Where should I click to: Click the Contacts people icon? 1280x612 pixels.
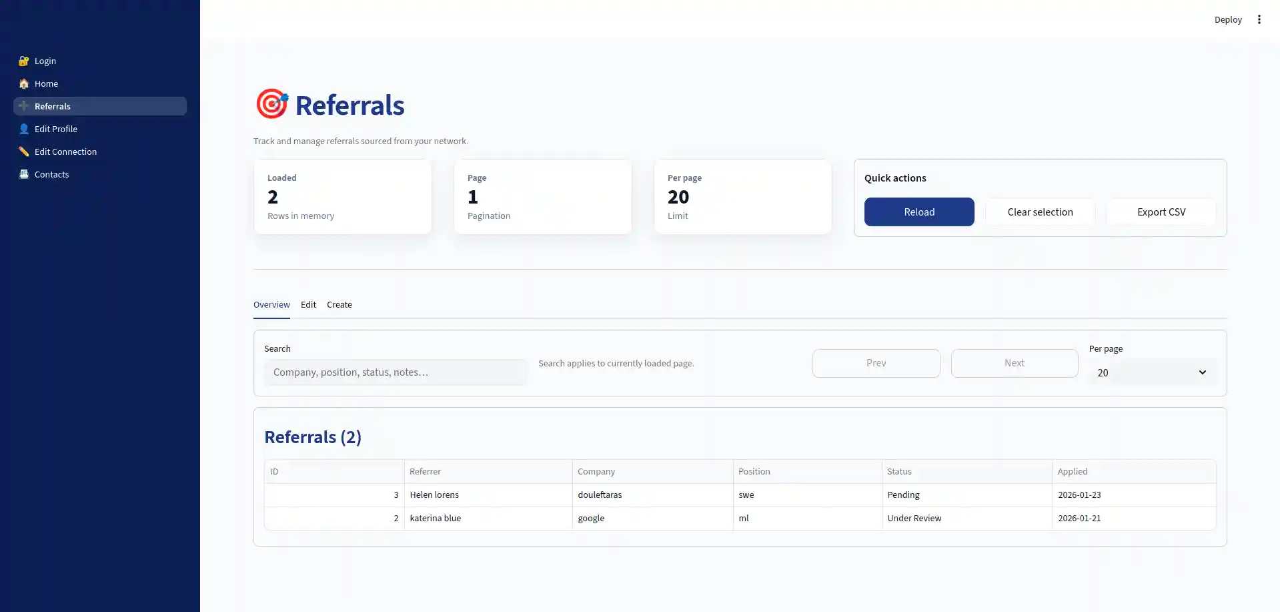pyautogui.click(x=23, y=174)
